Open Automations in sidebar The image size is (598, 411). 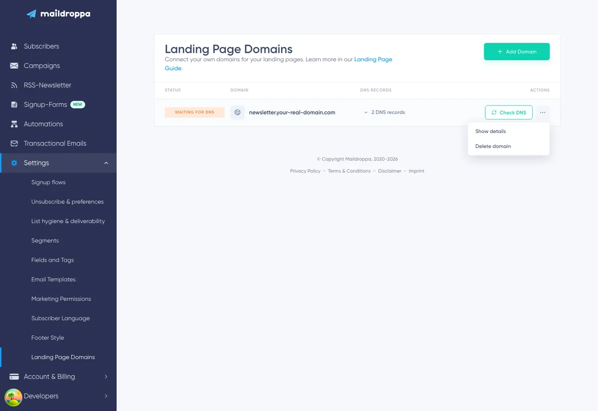point(58,124)
